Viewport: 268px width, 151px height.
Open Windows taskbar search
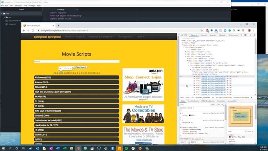[x=10, y=148]
